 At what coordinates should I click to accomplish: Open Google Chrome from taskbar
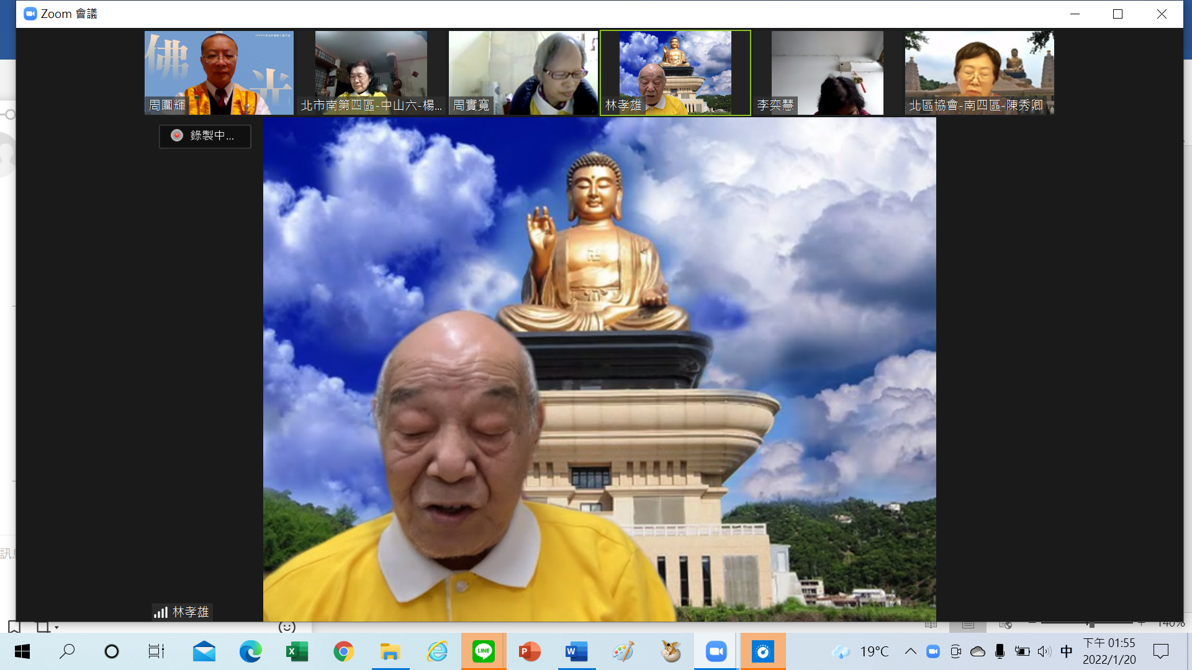point(343,651)
